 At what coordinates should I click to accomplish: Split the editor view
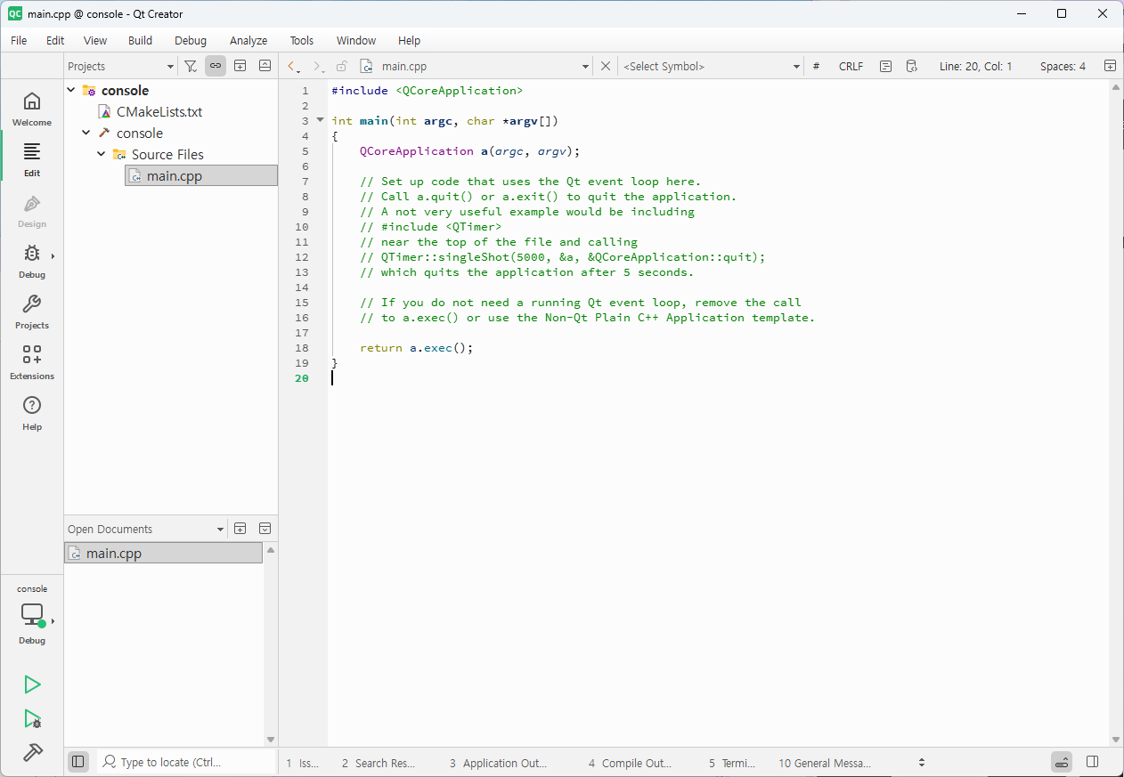click(1110, 66)
